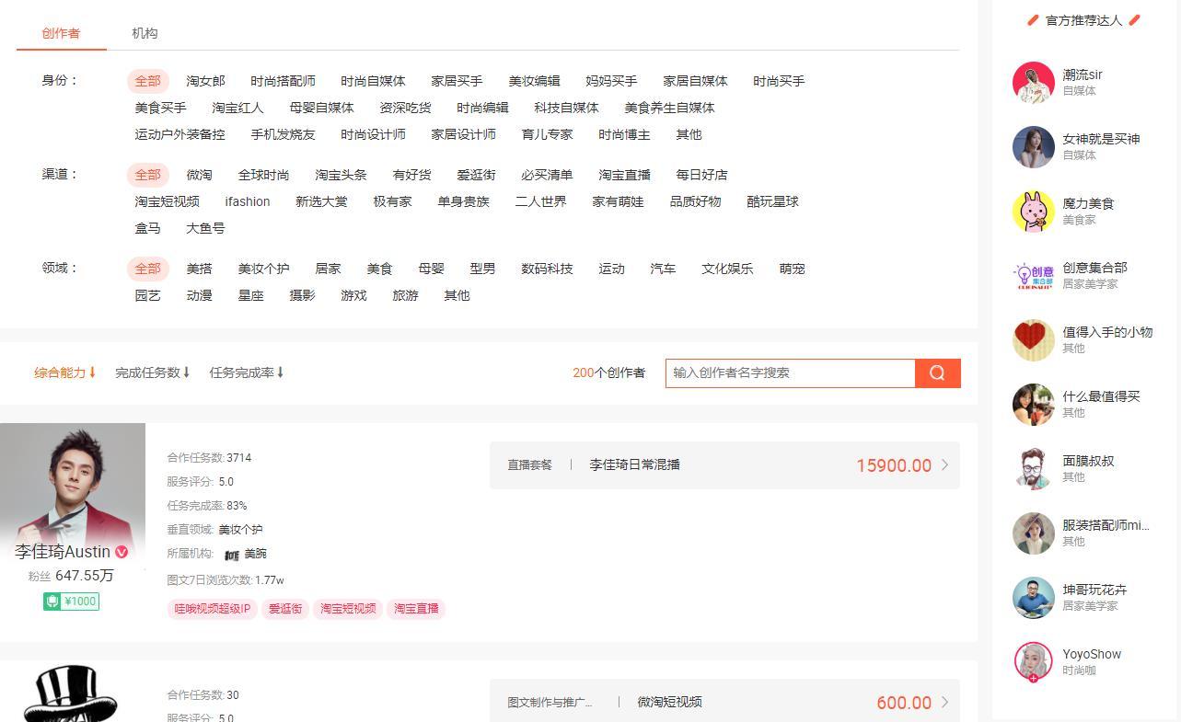The height and width of the screenshot is (722, 1181).
Task: Click the orange search magnifier button
Action: (937, 372)
